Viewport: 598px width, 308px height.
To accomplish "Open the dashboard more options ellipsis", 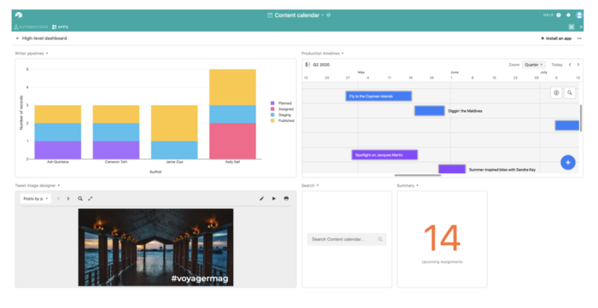I will 580,38.
